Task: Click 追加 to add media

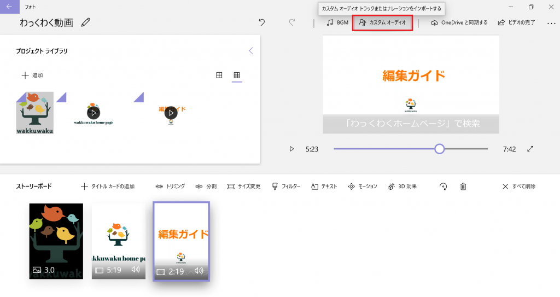Action: (32, 75)
